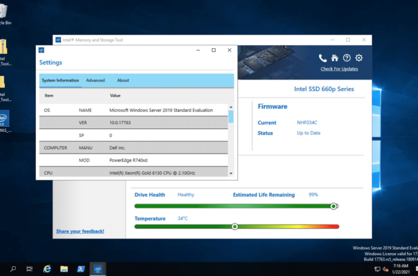The image size is (418, 276).
Task: Click scroll down arrow in Settings list
Action: coord(231,173)
